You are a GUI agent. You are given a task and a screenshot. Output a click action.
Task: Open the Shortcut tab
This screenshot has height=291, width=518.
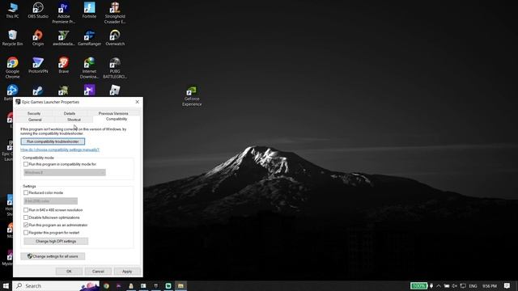[x=74, y=120]
